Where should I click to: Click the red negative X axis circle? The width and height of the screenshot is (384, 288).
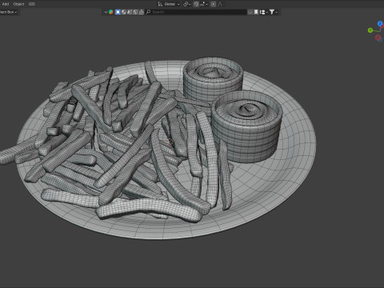click(378, 38)
